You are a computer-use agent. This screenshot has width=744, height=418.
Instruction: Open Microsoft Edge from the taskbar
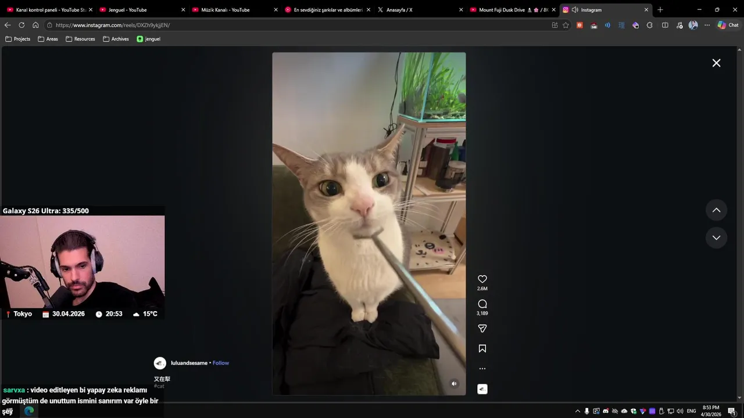(x=29, y=411)
